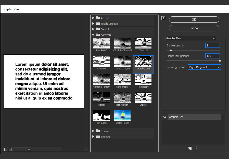Delete effect layer with trash icon
The width and height of the screenshot is (229, 159).
196,148
